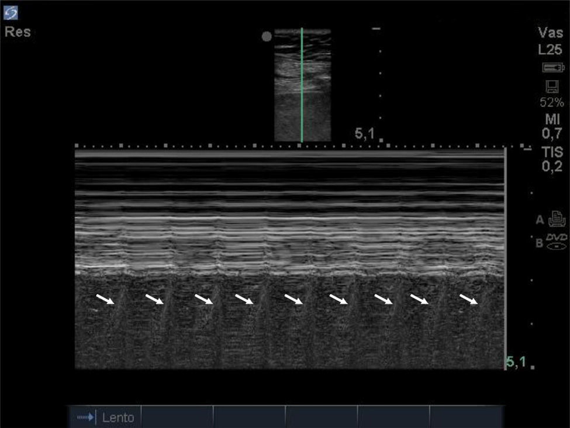570x428 pixels.
Task: Select the L25 transducer label
Action: pos(551,50)
